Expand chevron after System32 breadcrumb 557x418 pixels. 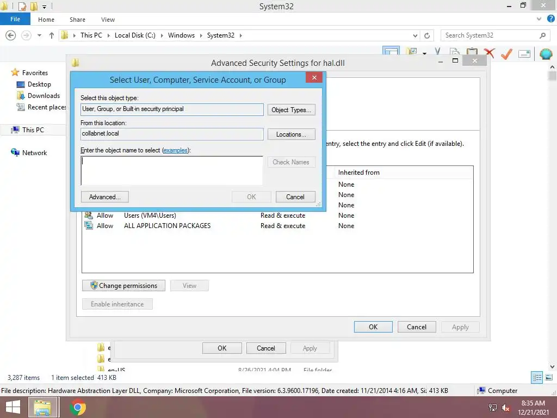pyautogui.click(x=240, y=35)
